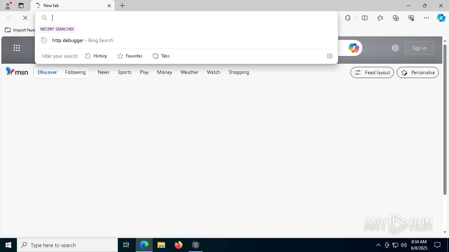Open the taskbar clock and date
Viewport: 449px width, 252px height.
click(x=419, y=245)
